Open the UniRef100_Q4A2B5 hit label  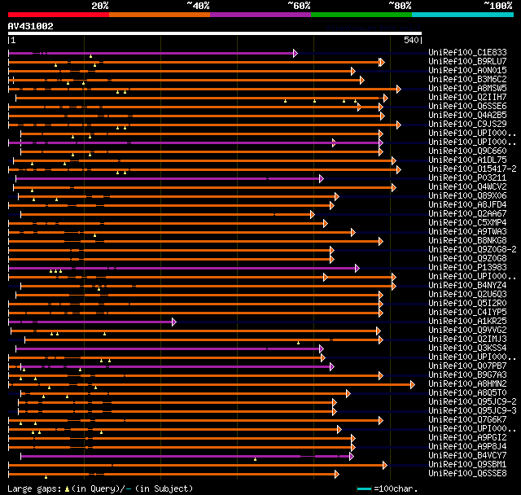[x=467, y=116]
